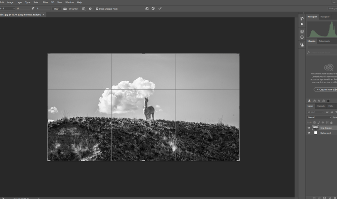Screen dimensions: 337x199
Task: Select the Crop Preview layer thumbnail
Action: coord(315,128)
